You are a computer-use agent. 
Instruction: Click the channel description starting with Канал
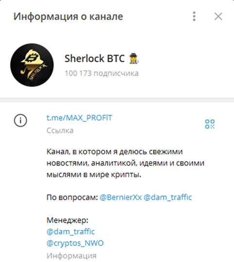[x=126, y=163]
